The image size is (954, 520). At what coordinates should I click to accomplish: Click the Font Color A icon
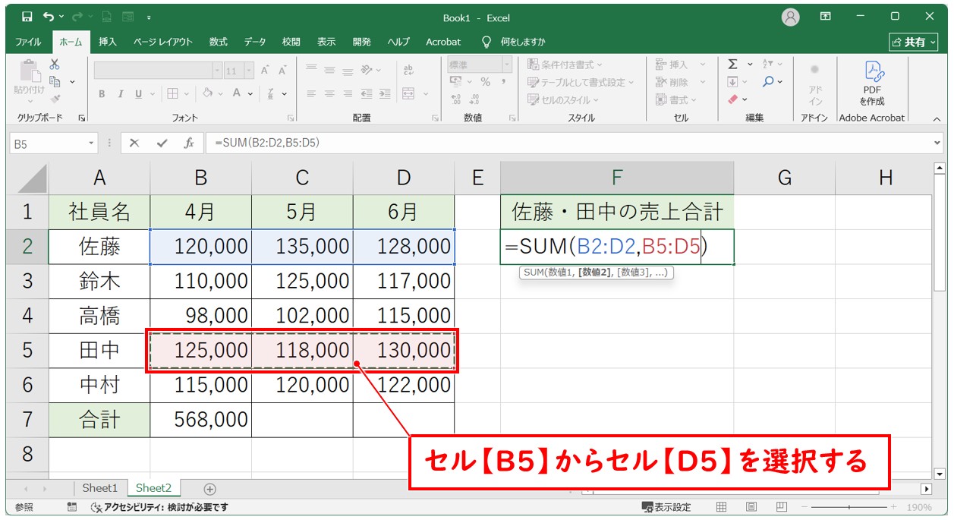tap(237, 93)
